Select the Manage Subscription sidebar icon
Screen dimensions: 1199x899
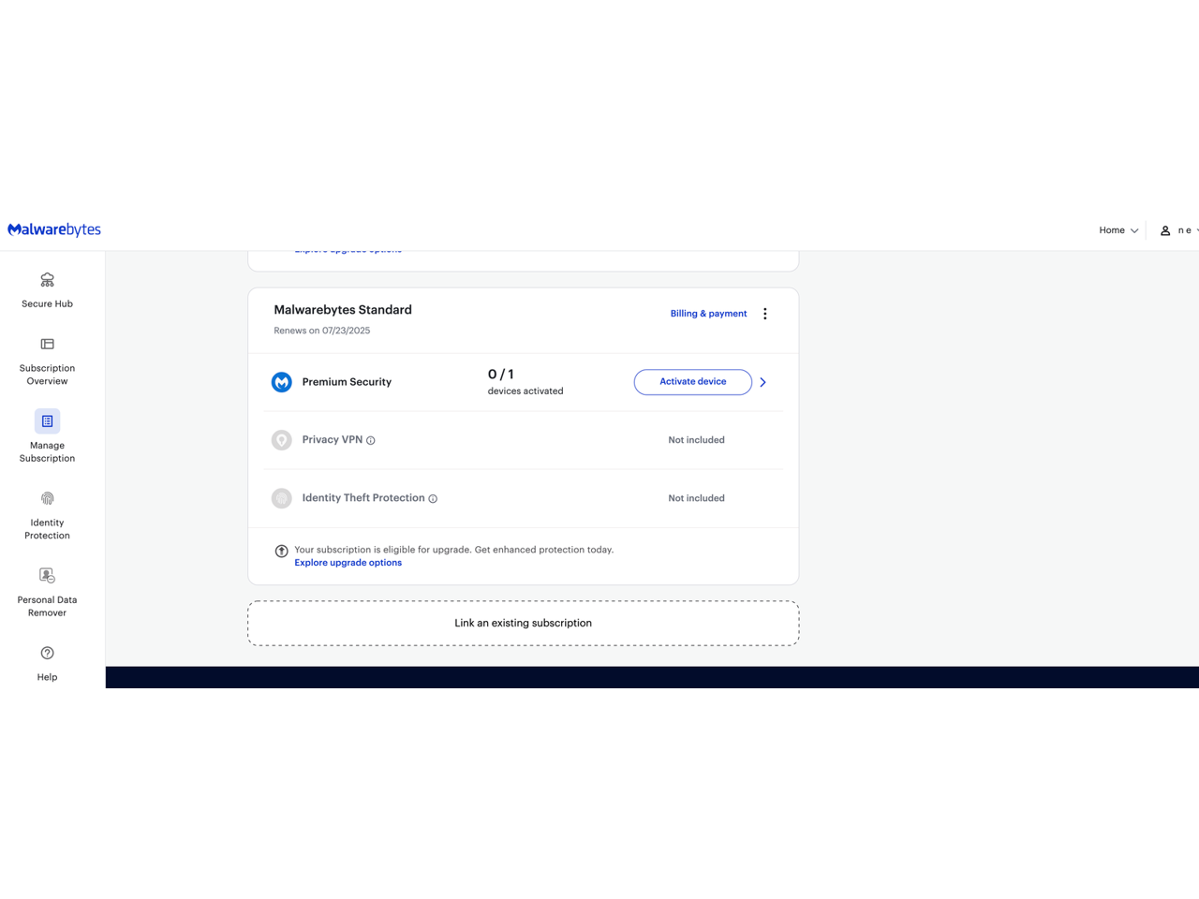(47, 421)
